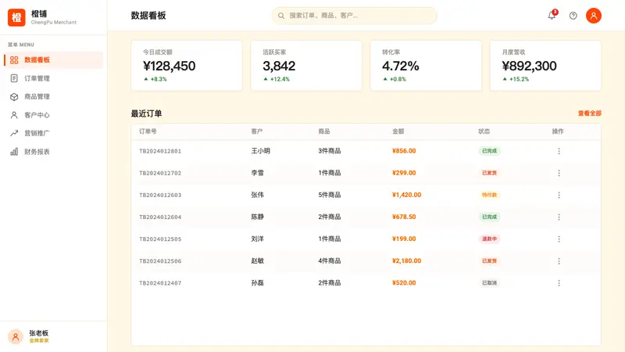This screenshot has width=625, height=352.
Task: Open the user avatar menu at top right
Action: (x=593, y=16)
